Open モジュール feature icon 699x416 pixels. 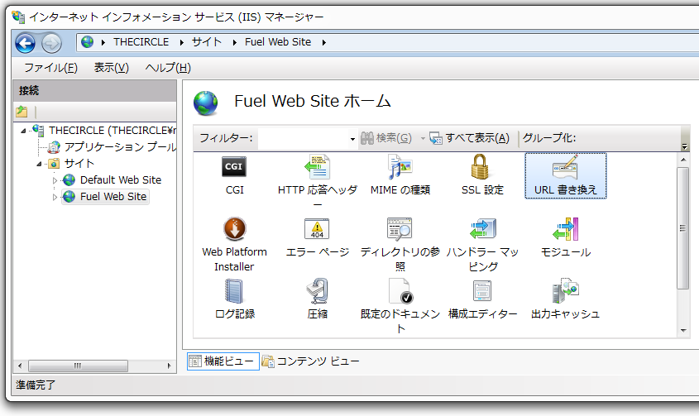(565, 229)
